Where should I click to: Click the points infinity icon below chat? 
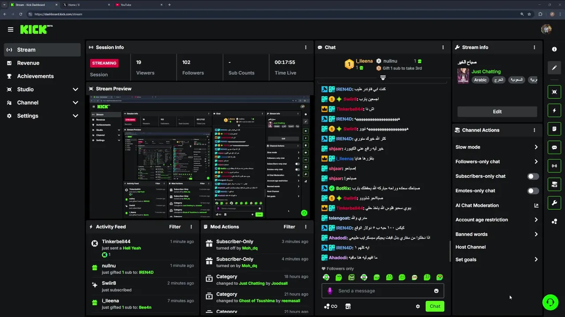point(331,306)
